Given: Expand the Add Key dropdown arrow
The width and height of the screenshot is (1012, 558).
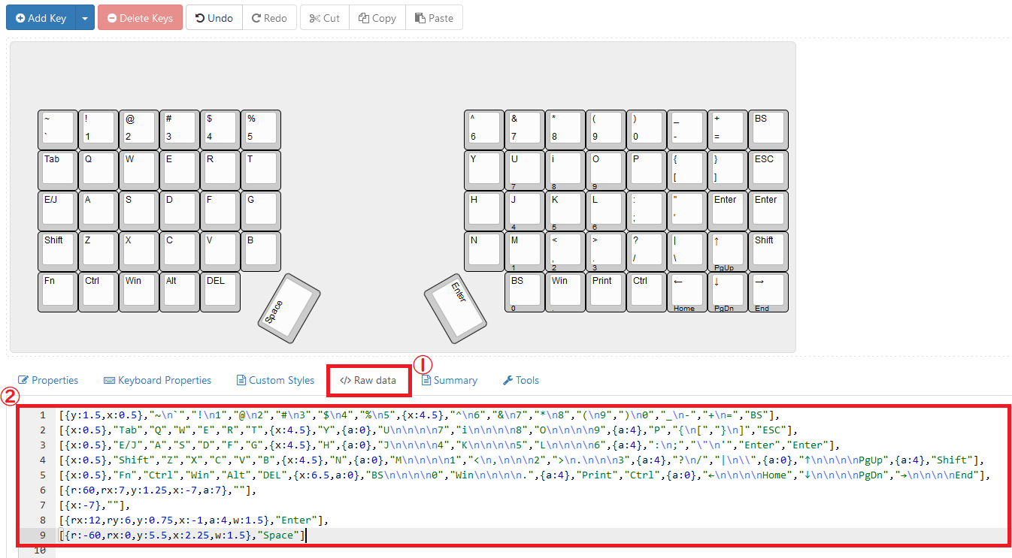Looking at the screenshot, I should tap(85, 18).
